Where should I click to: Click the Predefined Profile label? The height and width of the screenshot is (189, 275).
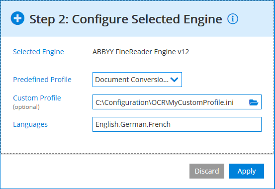(x=42, y=80)
